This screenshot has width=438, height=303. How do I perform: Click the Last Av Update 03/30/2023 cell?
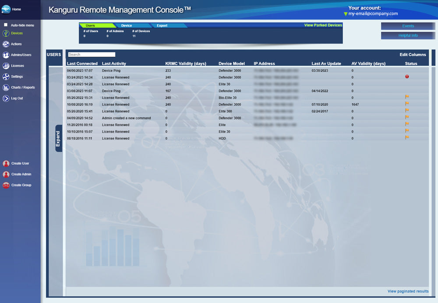(x=320, y=70)
